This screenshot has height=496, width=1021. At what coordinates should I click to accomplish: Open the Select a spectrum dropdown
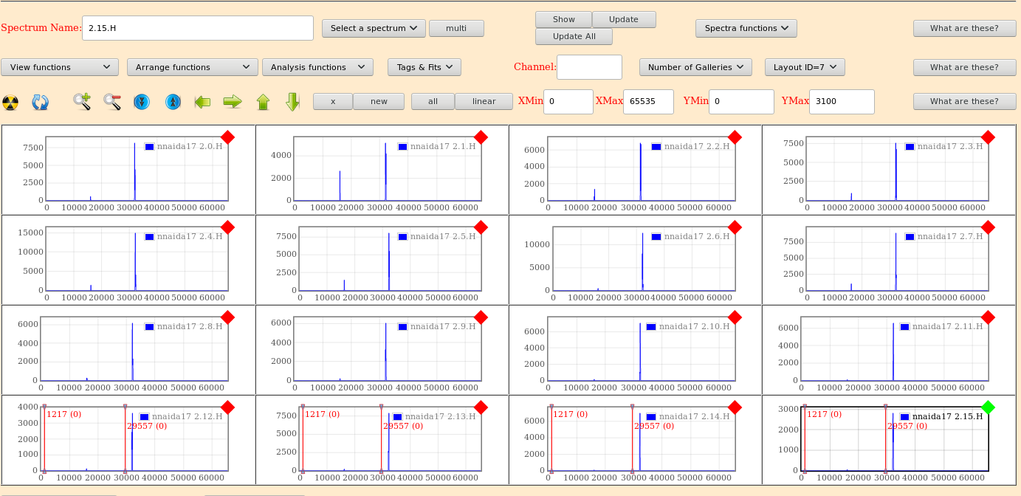(374, 28)
